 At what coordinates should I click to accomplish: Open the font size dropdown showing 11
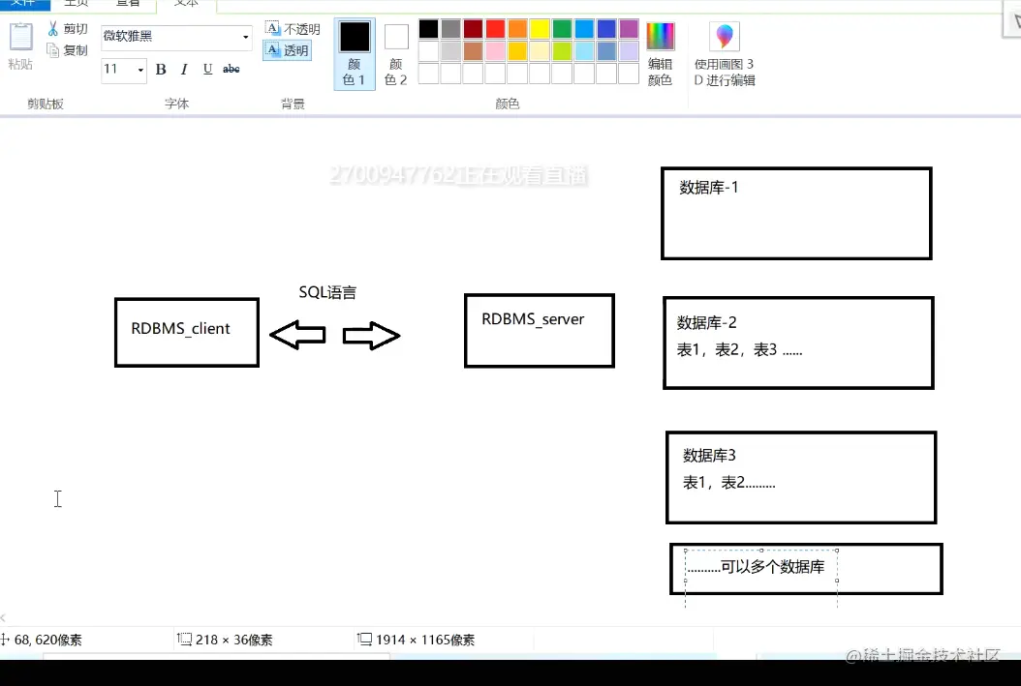tap(116, 70)
